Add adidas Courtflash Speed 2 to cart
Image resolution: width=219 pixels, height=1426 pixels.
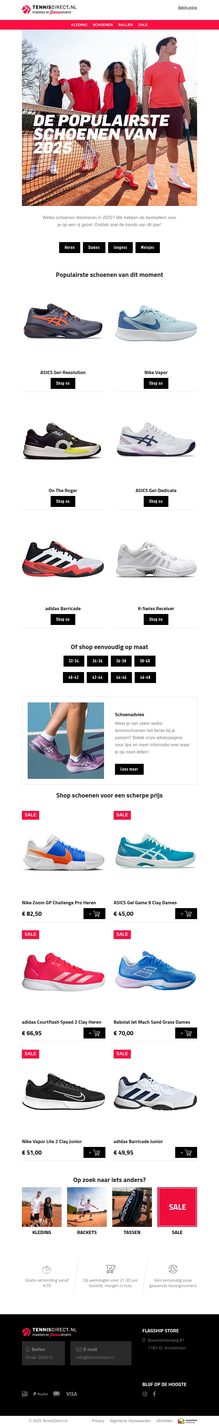94,1033
